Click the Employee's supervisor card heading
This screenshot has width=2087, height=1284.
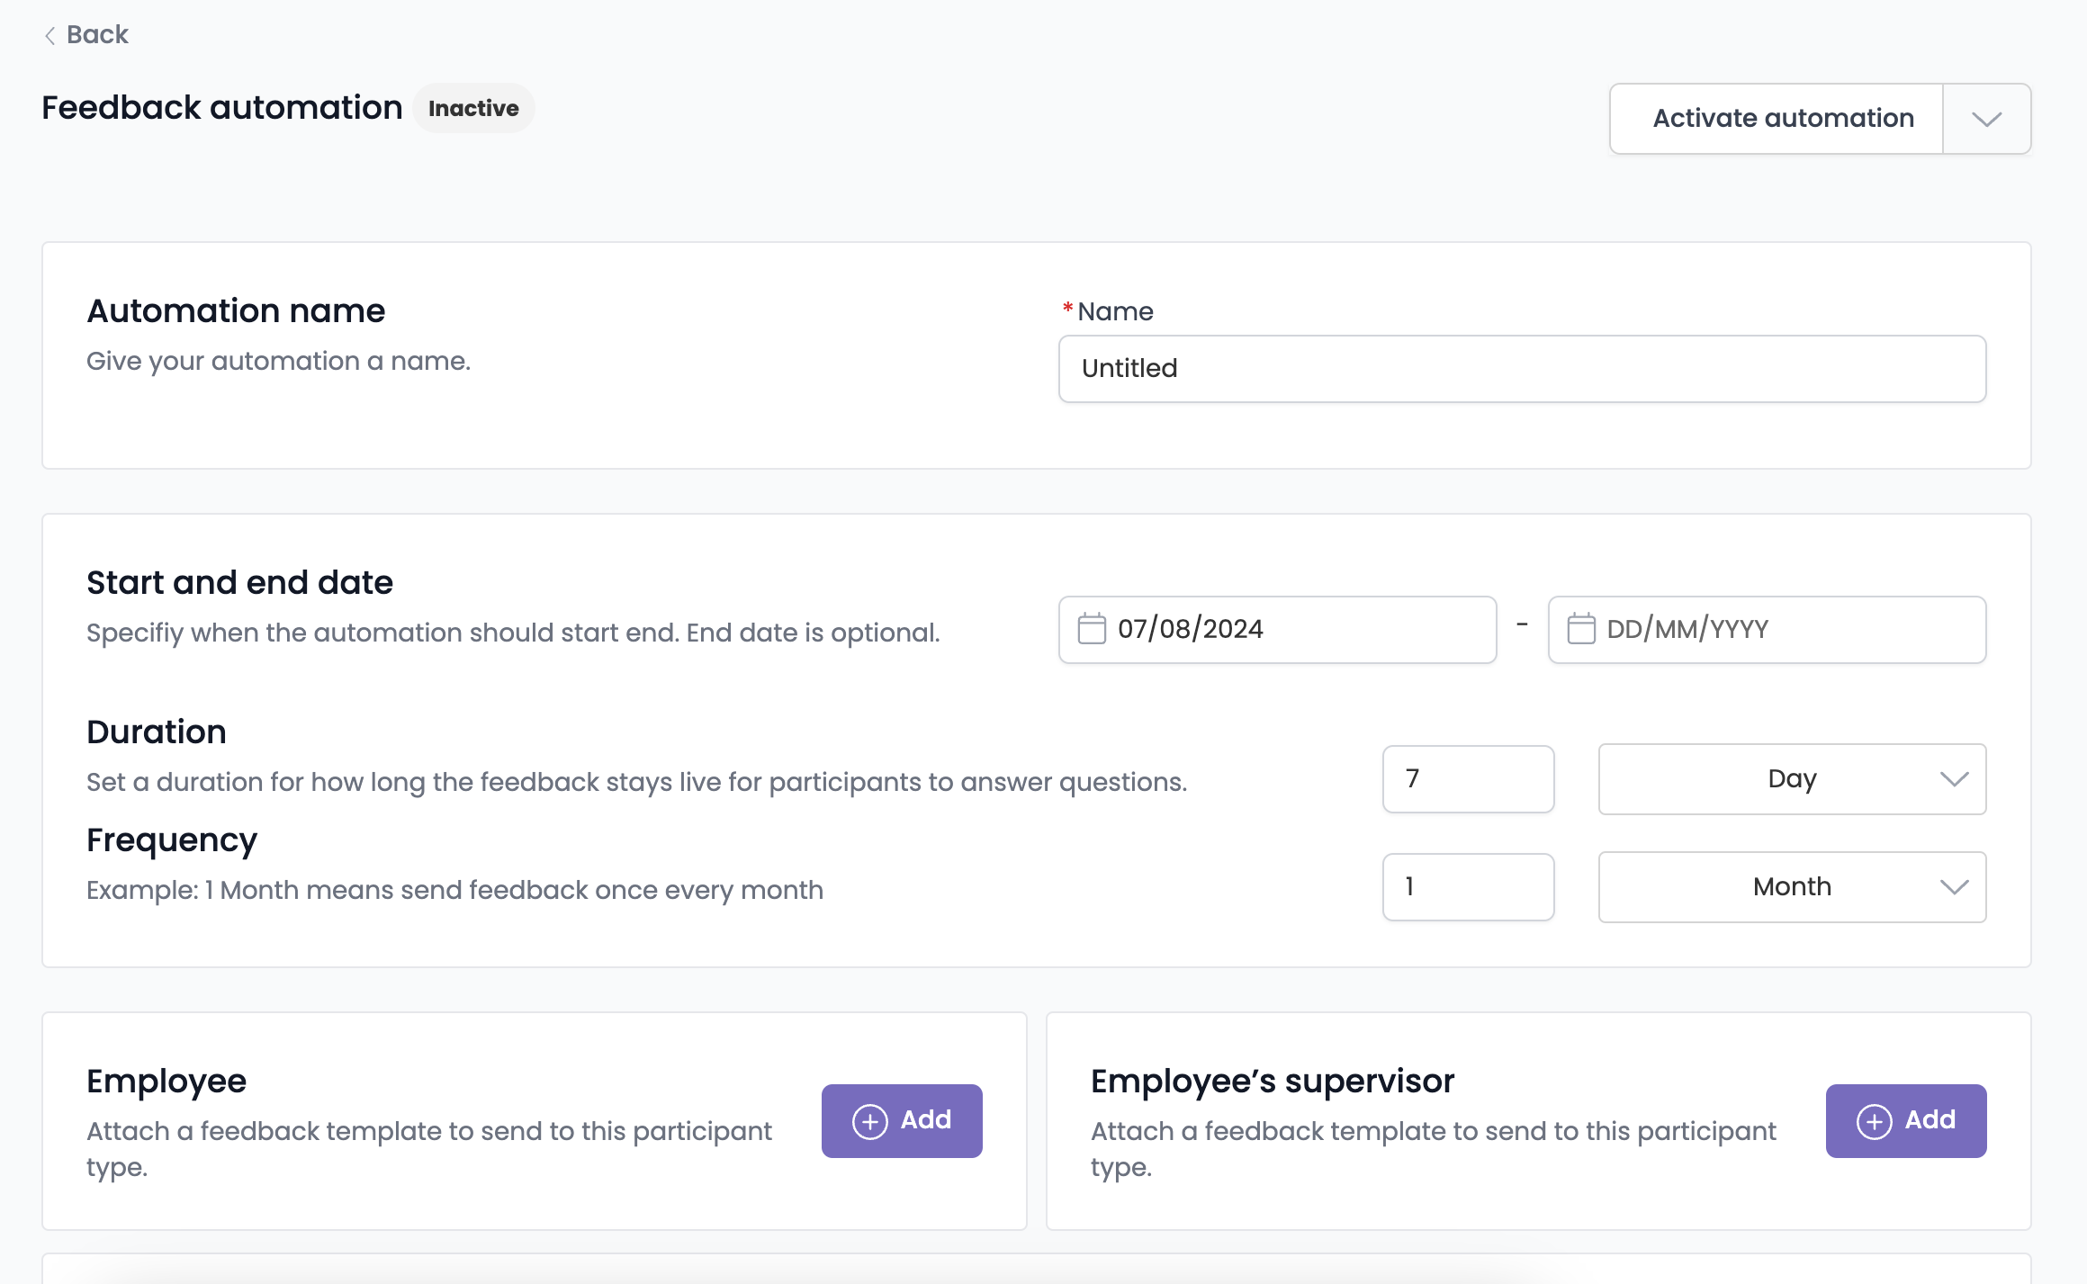pos(1273,1082)
